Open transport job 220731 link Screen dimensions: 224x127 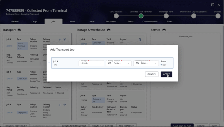(10, 46)
